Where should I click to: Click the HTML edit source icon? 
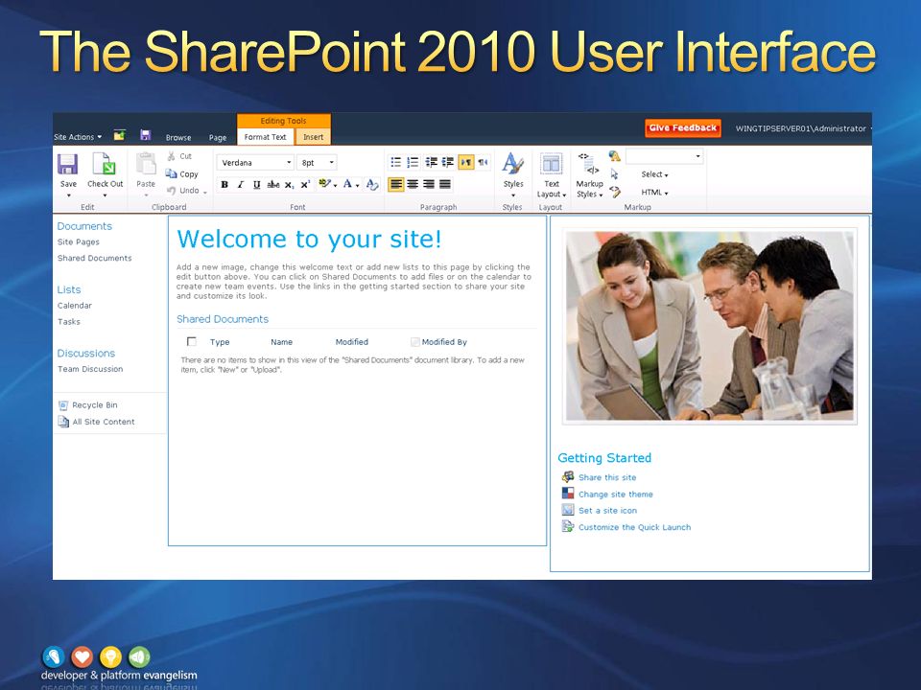point(615,192)
